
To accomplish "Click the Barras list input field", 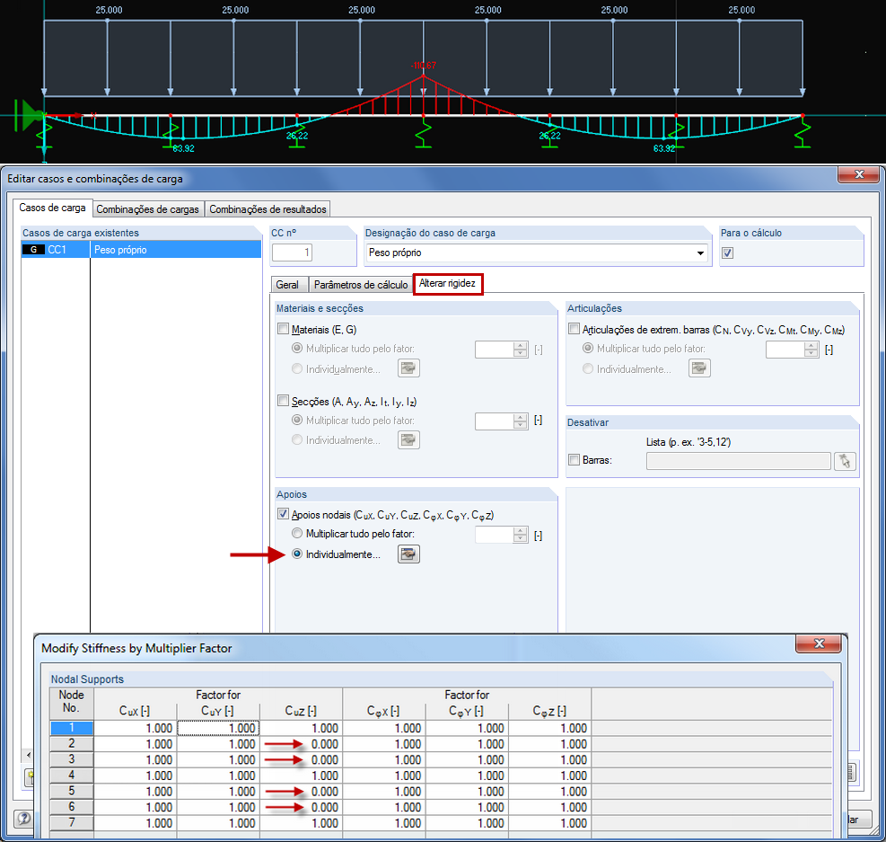I will click(x=739, y=461).
